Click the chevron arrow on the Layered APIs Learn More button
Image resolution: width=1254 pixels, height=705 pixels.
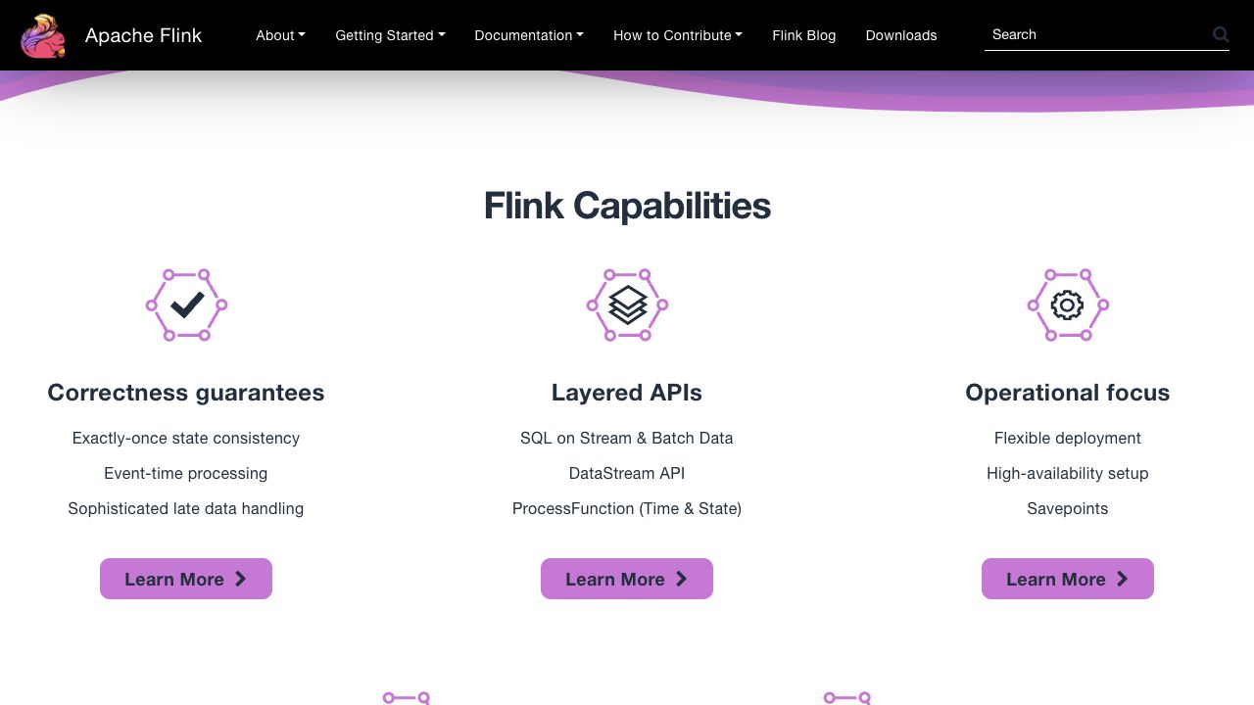tap(682, 579)
